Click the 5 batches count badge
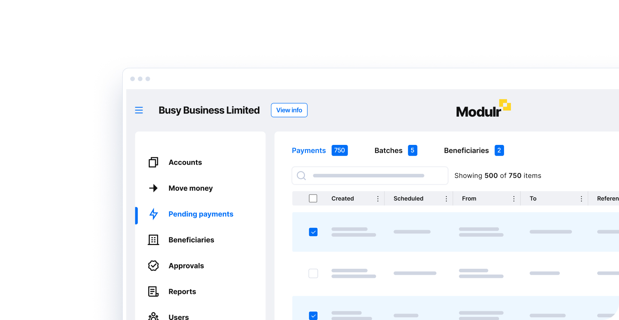 click(412, 150)
